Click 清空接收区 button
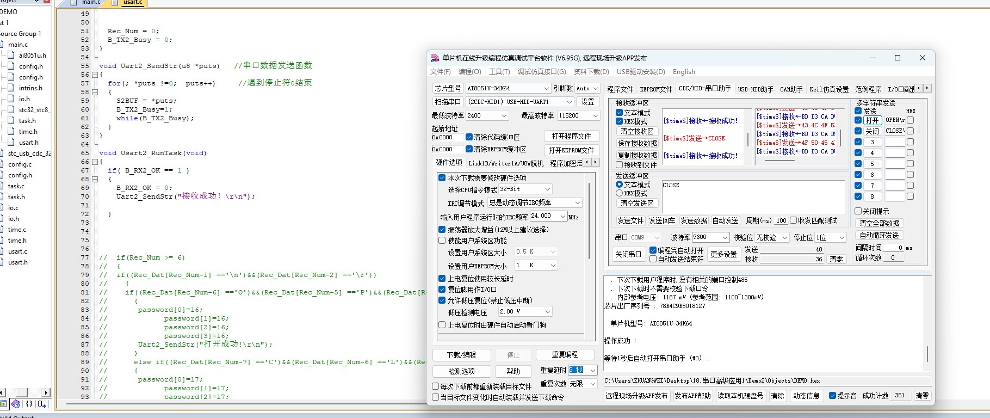The width and height of the screenshot is (990, 418). coord(637,131)
